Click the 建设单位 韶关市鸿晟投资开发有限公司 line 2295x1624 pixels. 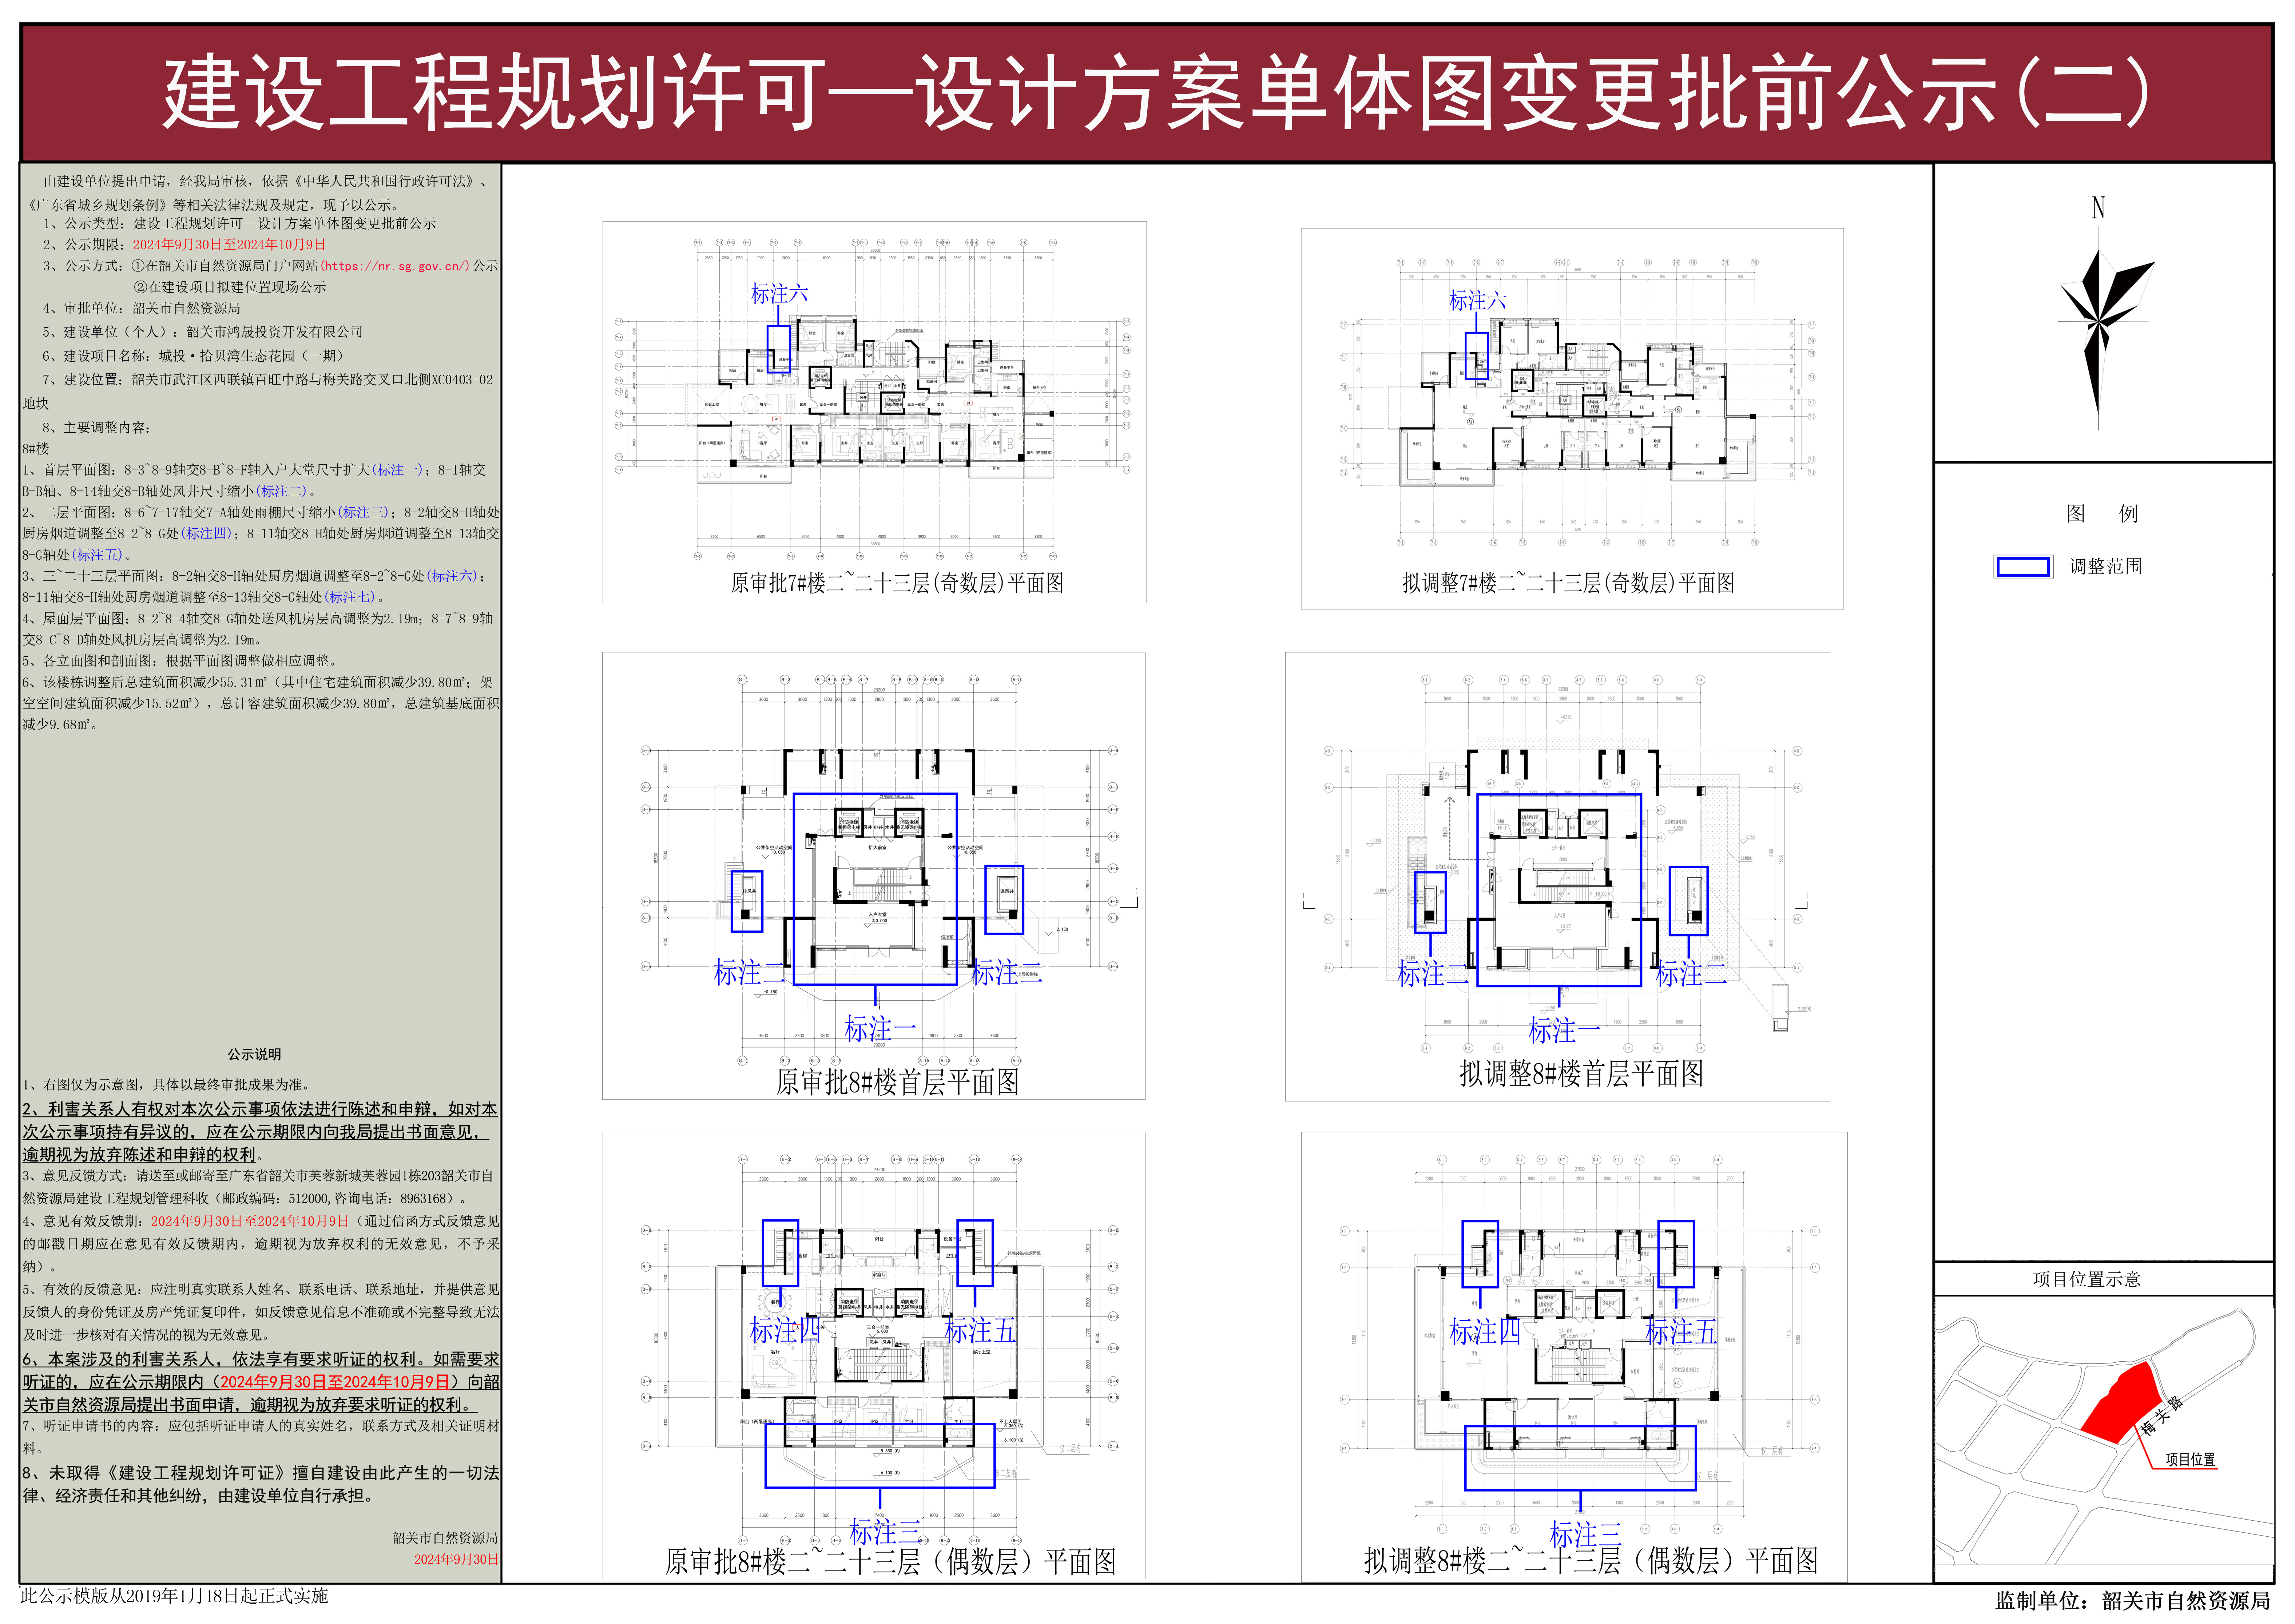point(203,332)
